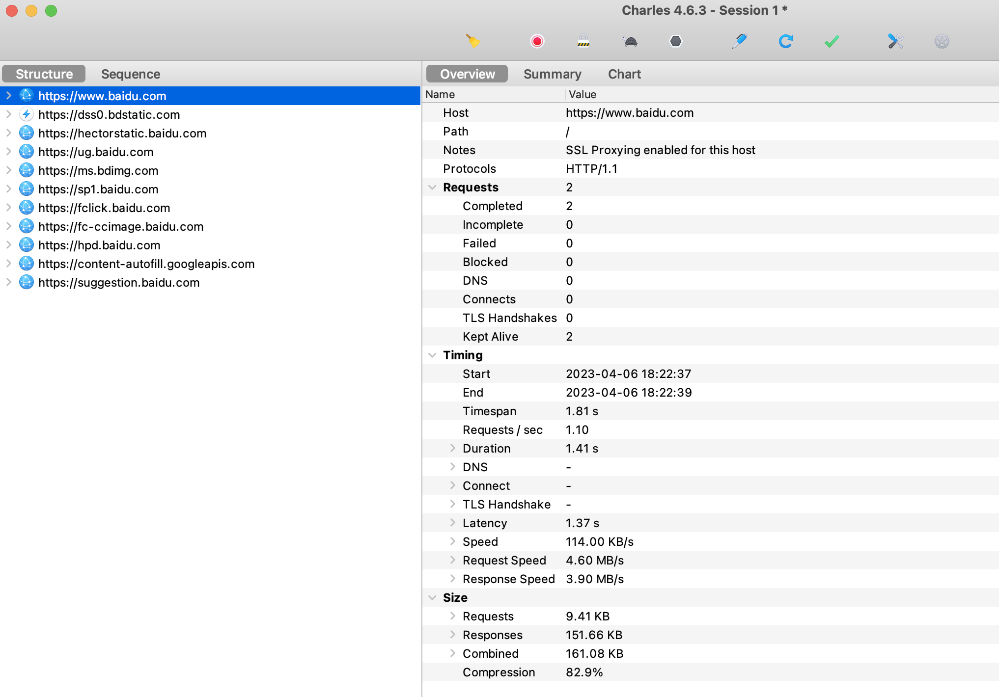Open Settings gear icon in toolbar
The height and width of the screenshot is (697, 999).
(x=942, y=41)
